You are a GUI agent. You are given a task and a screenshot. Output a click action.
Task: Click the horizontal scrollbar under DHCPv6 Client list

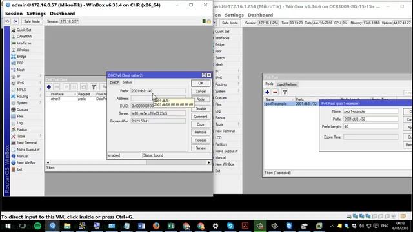tap(128, 162)
